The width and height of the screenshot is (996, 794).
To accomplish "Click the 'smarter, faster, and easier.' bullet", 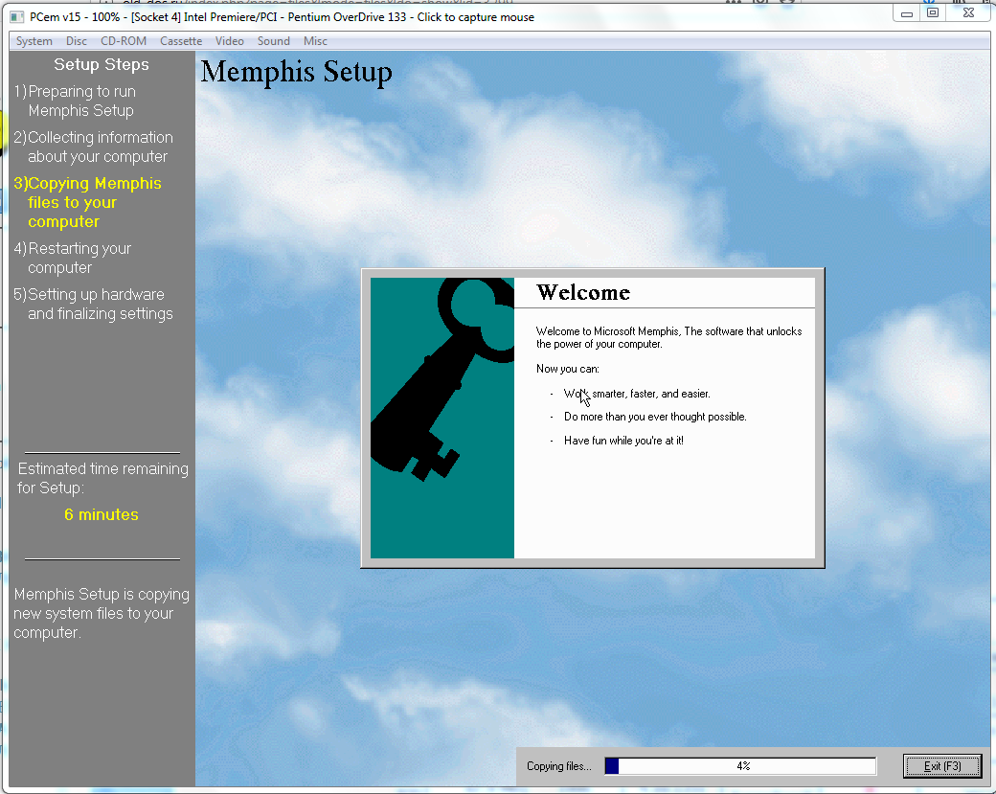I will (637, 394).
